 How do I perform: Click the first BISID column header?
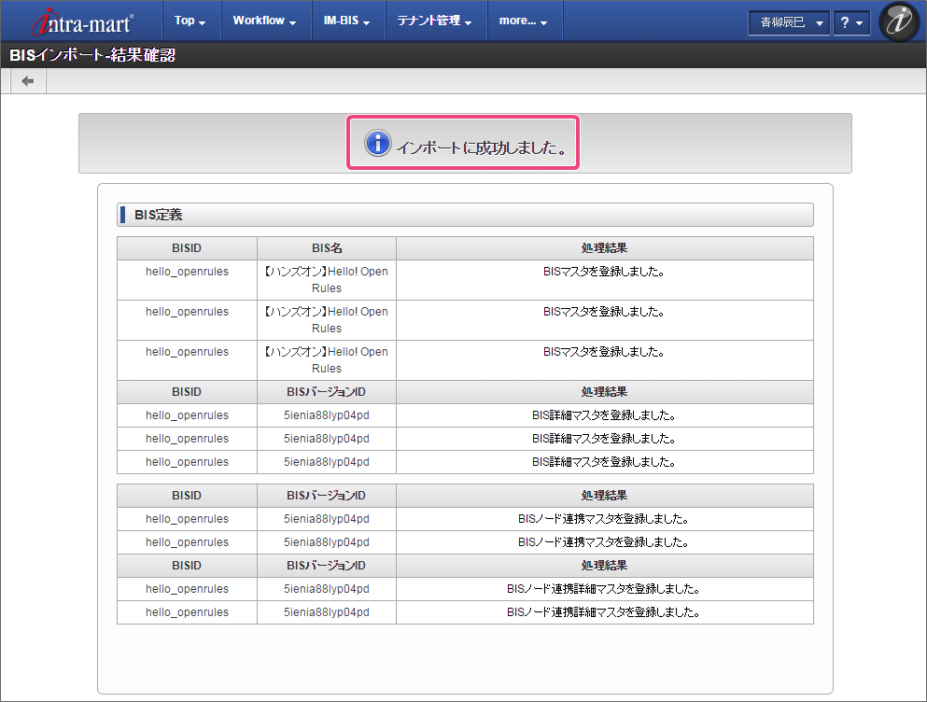tap(187, 248)
